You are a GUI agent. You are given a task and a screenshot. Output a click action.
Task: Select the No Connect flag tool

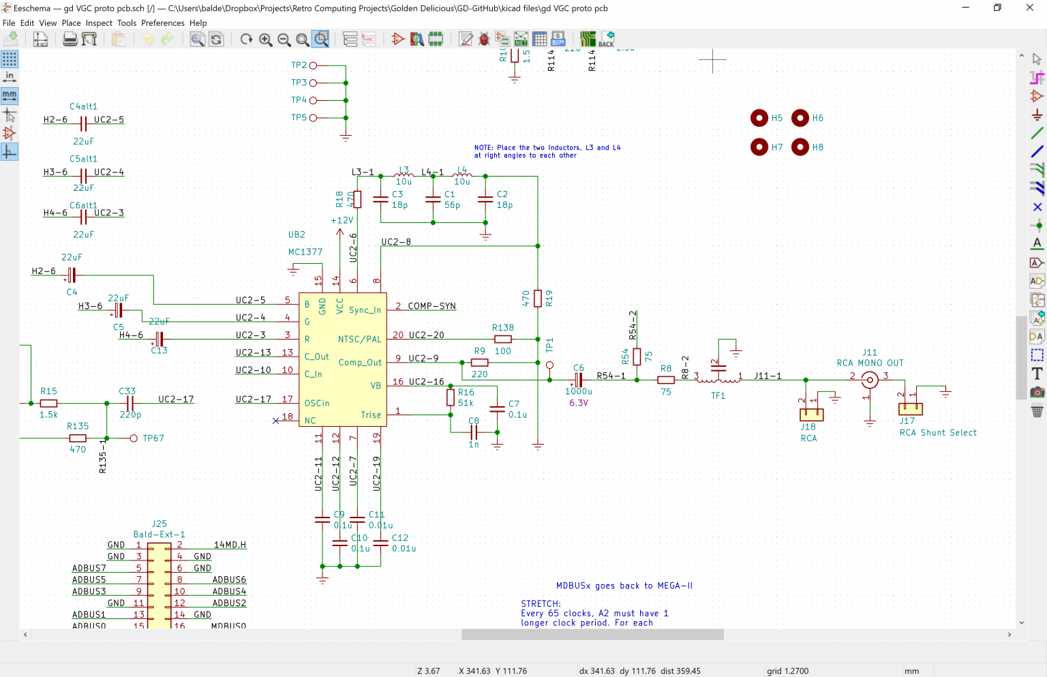pos(1038,207)
